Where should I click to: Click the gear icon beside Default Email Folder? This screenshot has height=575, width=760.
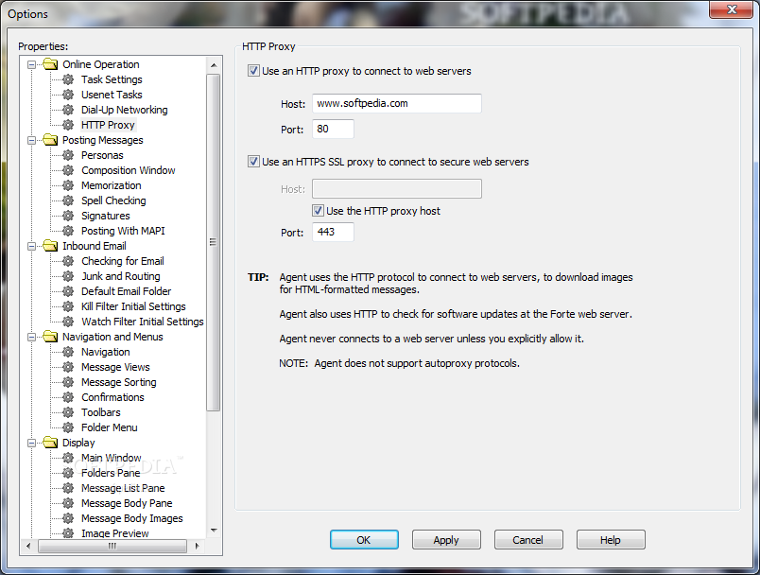pos(68,291)
